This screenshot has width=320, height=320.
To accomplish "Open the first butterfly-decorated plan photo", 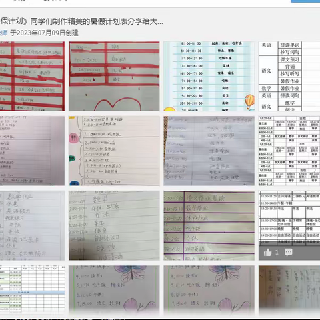I will pos(114,291).
